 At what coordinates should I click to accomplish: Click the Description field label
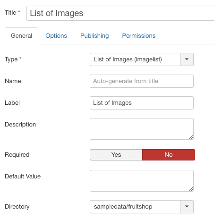coord(20,125)
